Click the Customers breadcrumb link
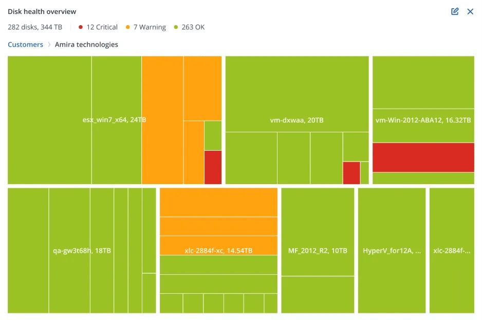The width and height of the screenshot is (482, 321). click(x=25, y=45)
